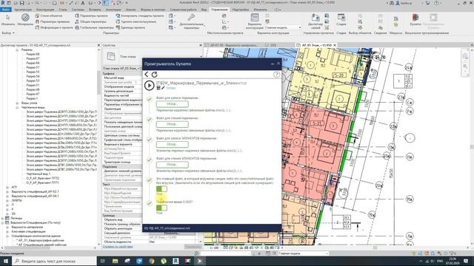
Task: Open Общие параметры
Action: (90, 21)
